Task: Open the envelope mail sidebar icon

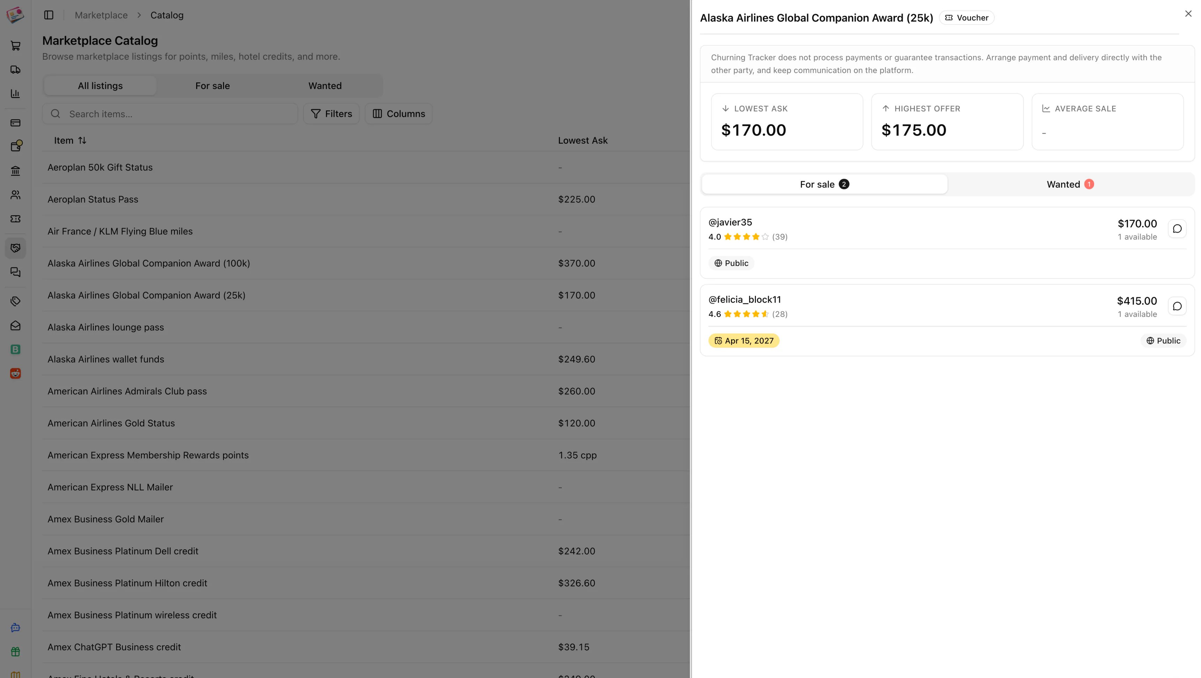Action: pyautogui.click(x=15, y=325)
